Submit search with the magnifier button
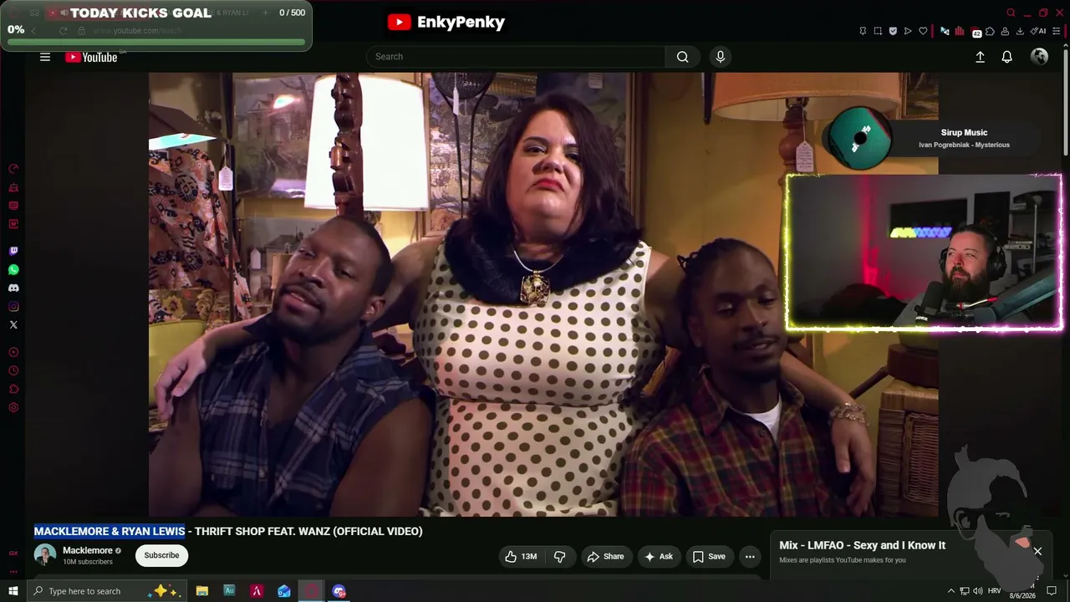The width and height of the screenshot is (1070, 602). 682,57
